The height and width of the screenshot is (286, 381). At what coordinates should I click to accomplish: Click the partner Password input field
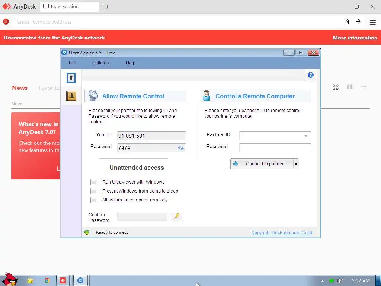pyautogui.click(x=275, y=148)
